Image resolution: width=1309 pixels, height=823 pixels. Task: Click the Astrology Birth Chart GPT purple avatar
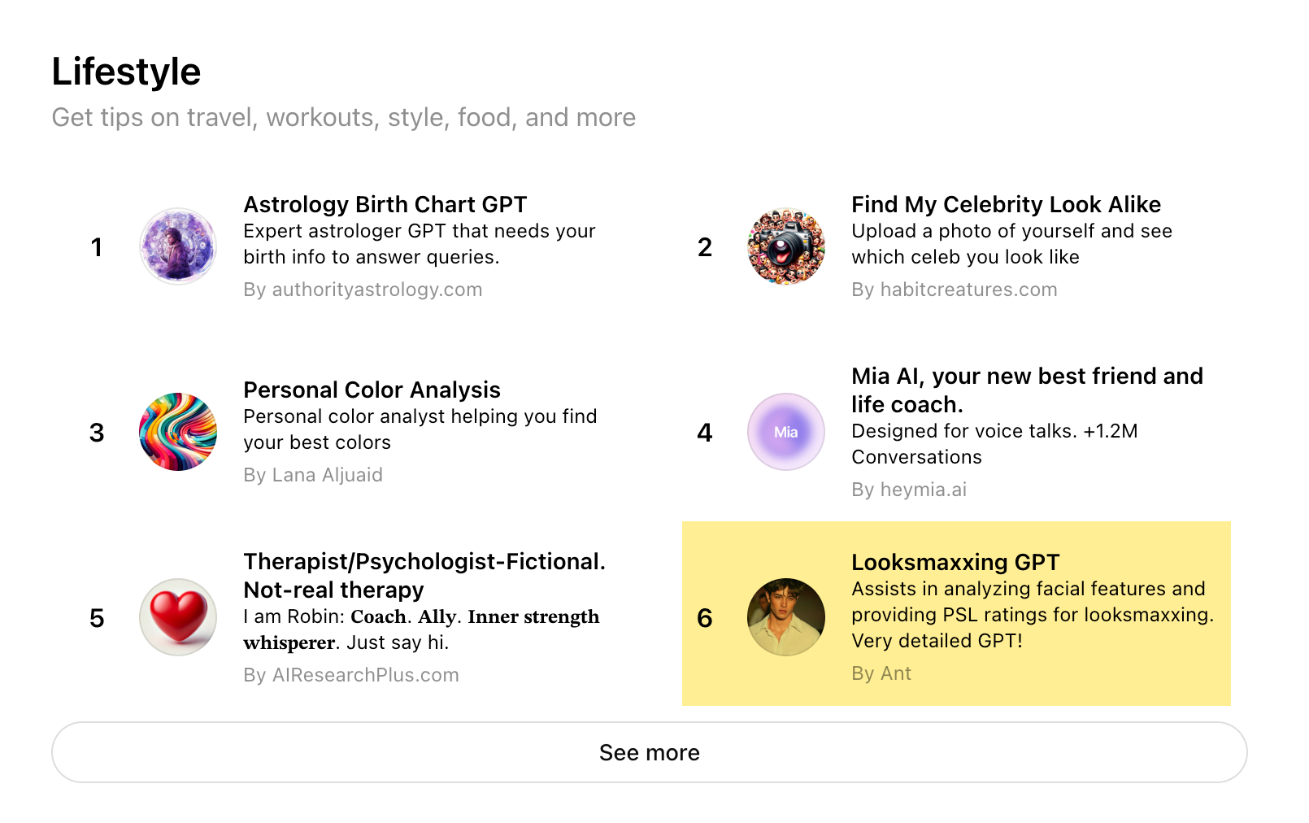coord(177,246)
